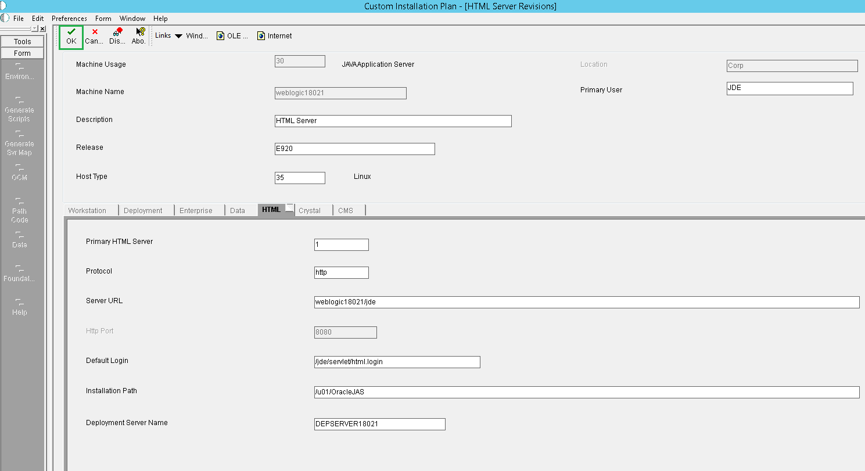Select the Display glasses toolbar icon
The image size is (865, 471).
(x=116, y=35)
